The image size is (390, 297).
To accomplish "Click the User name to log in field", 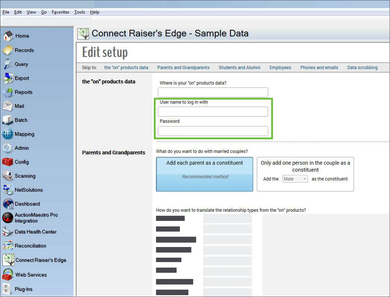I will pyautogui.click(x=213, y=112).
